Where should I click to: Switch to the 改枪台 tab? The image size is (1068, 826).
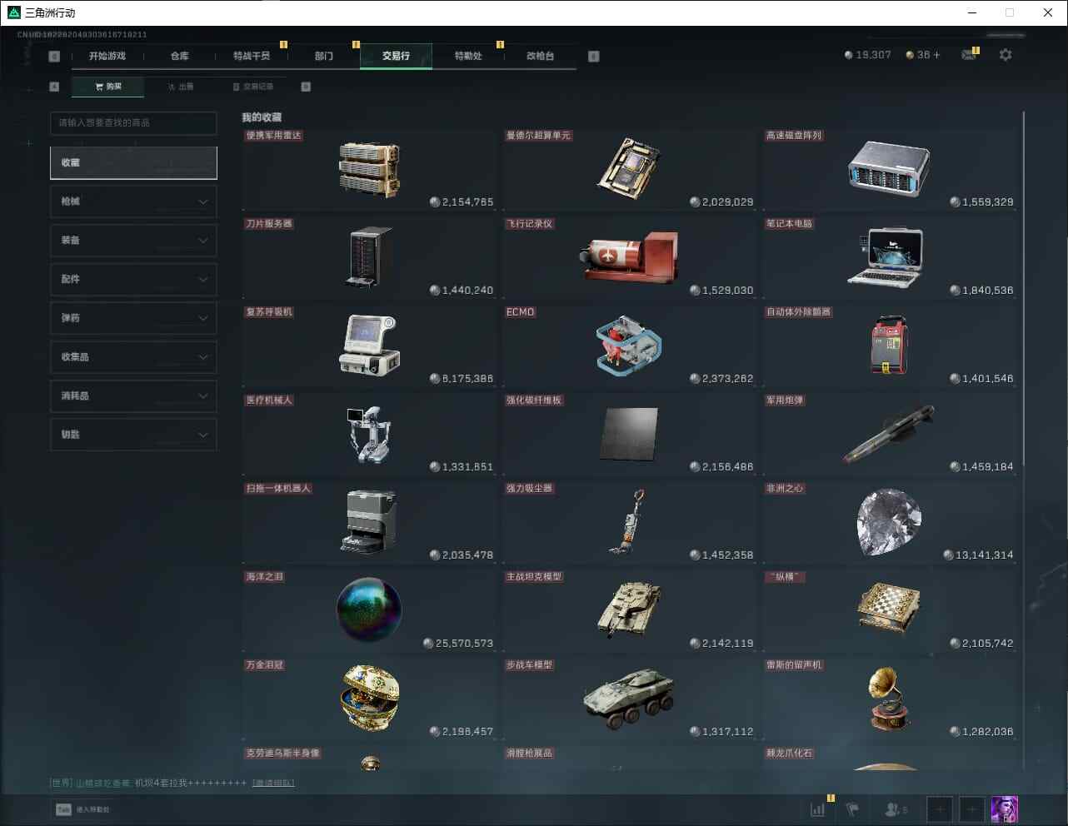[540, 56]
